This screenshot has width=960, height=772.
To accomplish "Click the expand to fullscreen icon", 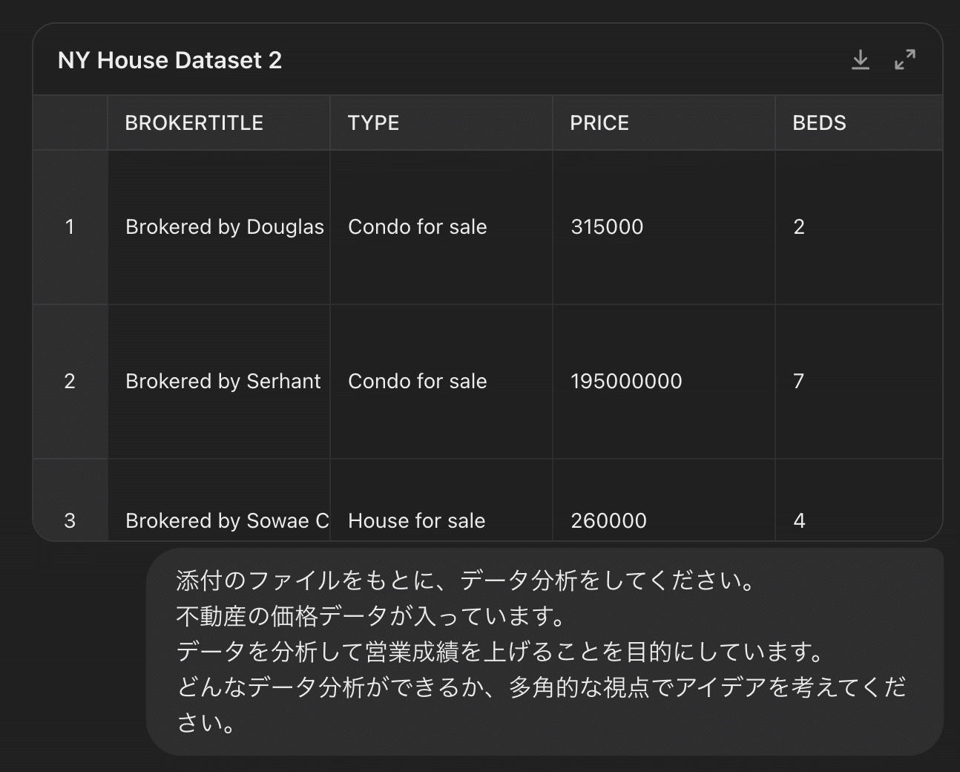I will [905, 59].
